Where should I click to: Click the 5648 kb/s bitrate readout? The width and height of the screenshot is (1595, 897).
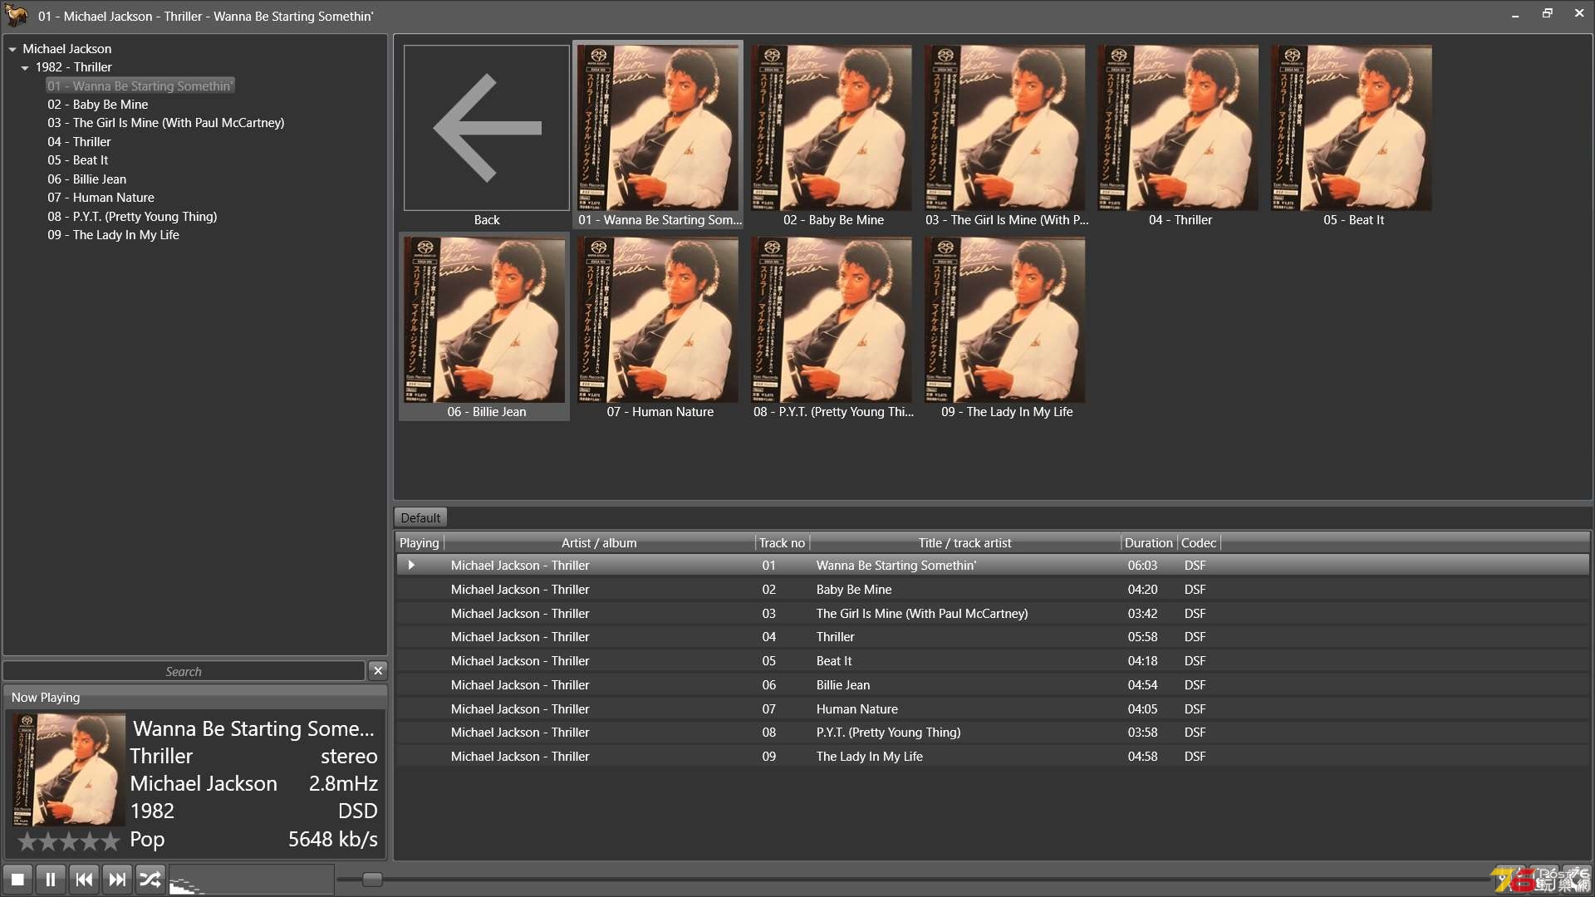coord(332,839)
